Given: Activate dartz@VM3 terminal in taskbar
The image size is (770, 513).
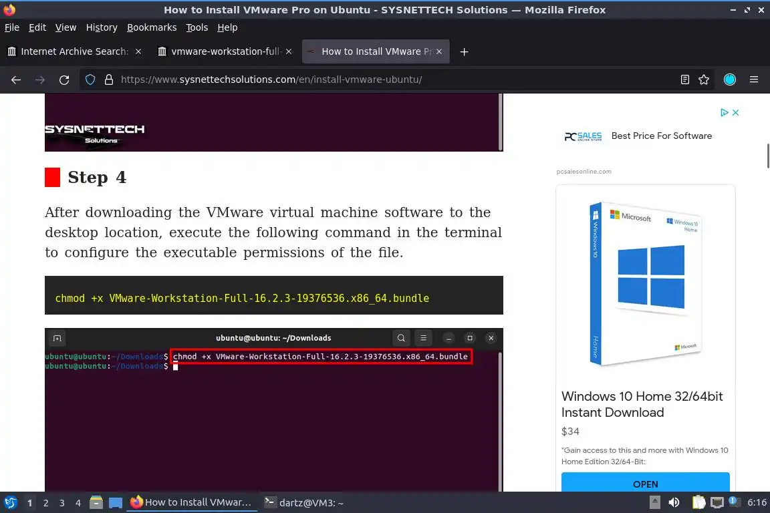Looking at the screenshot, I should (305, 502).
